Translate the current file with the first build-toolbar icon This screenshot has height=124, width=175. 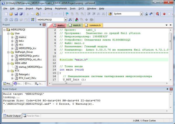pos(6,20)
